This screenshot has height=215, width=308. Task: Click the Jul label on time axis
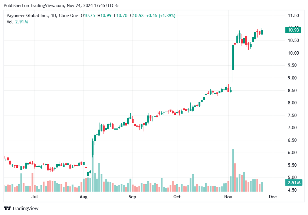coord(35,197)
